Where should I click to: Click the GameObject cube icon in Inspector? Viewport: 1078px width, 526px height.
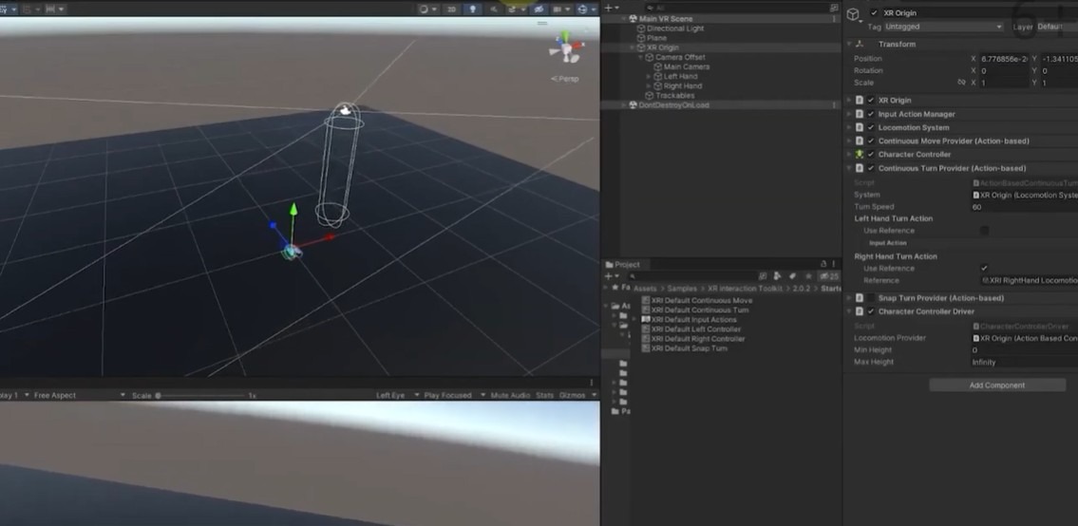(853, 13)
